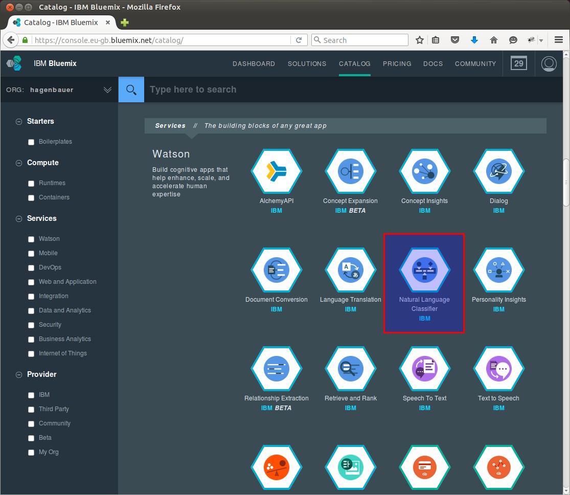Select the Language Translation service icon
Screen dimensions: 570x495
[x=350, y=270]
